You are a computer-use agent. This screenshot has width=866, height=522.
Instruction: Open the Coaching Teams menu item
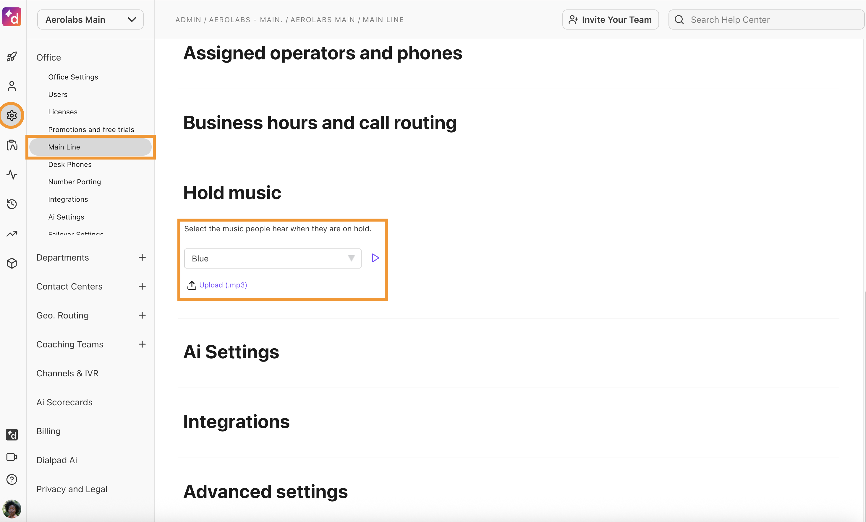coord(69,344)
